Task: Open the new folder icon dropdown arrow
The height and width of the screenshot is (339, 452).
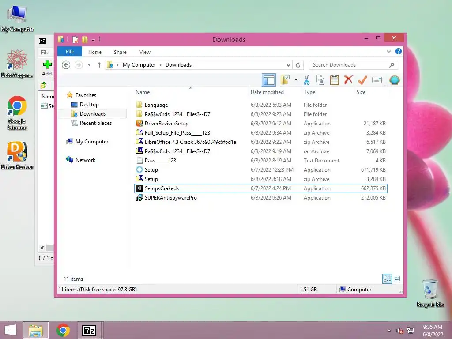Action: (296, 80)
